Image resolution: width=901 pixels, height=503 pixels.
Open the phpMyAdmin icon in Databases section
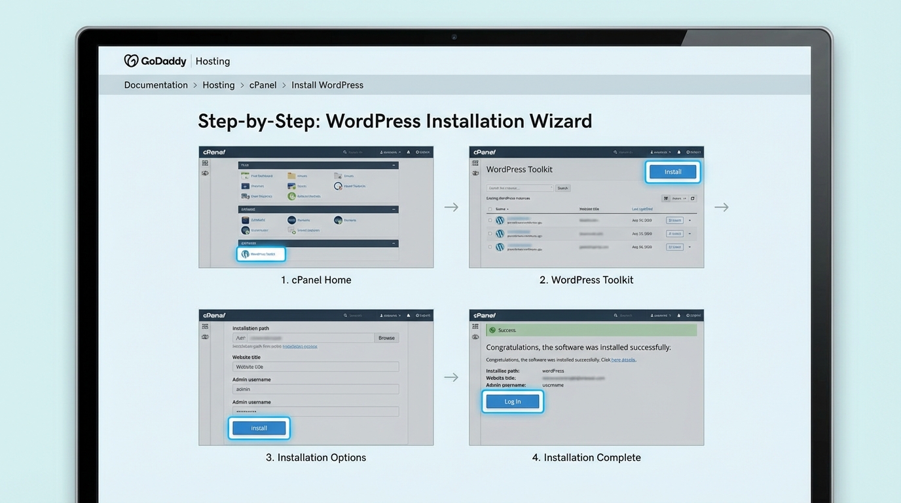click(x=245, y=220)
